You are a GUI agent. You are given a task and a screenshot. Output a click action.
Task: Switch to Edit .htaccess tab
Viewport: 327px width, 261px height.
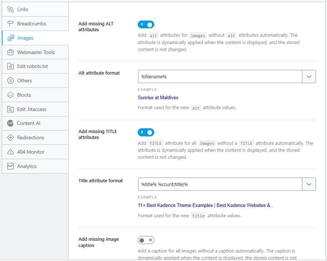tap(32, 109)
